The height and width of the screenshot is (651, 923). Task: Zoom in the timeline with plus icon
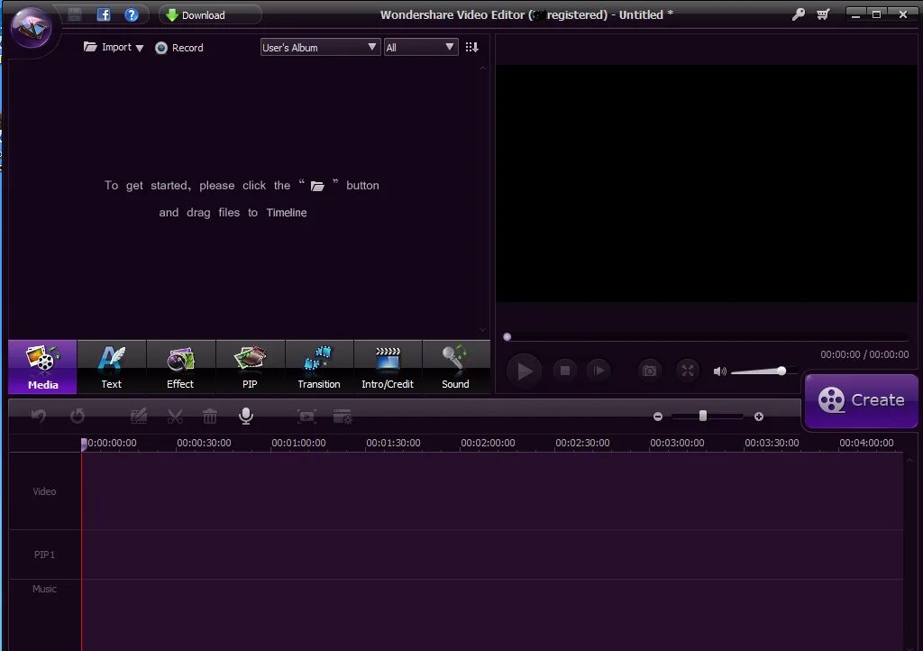pos(759,417)
